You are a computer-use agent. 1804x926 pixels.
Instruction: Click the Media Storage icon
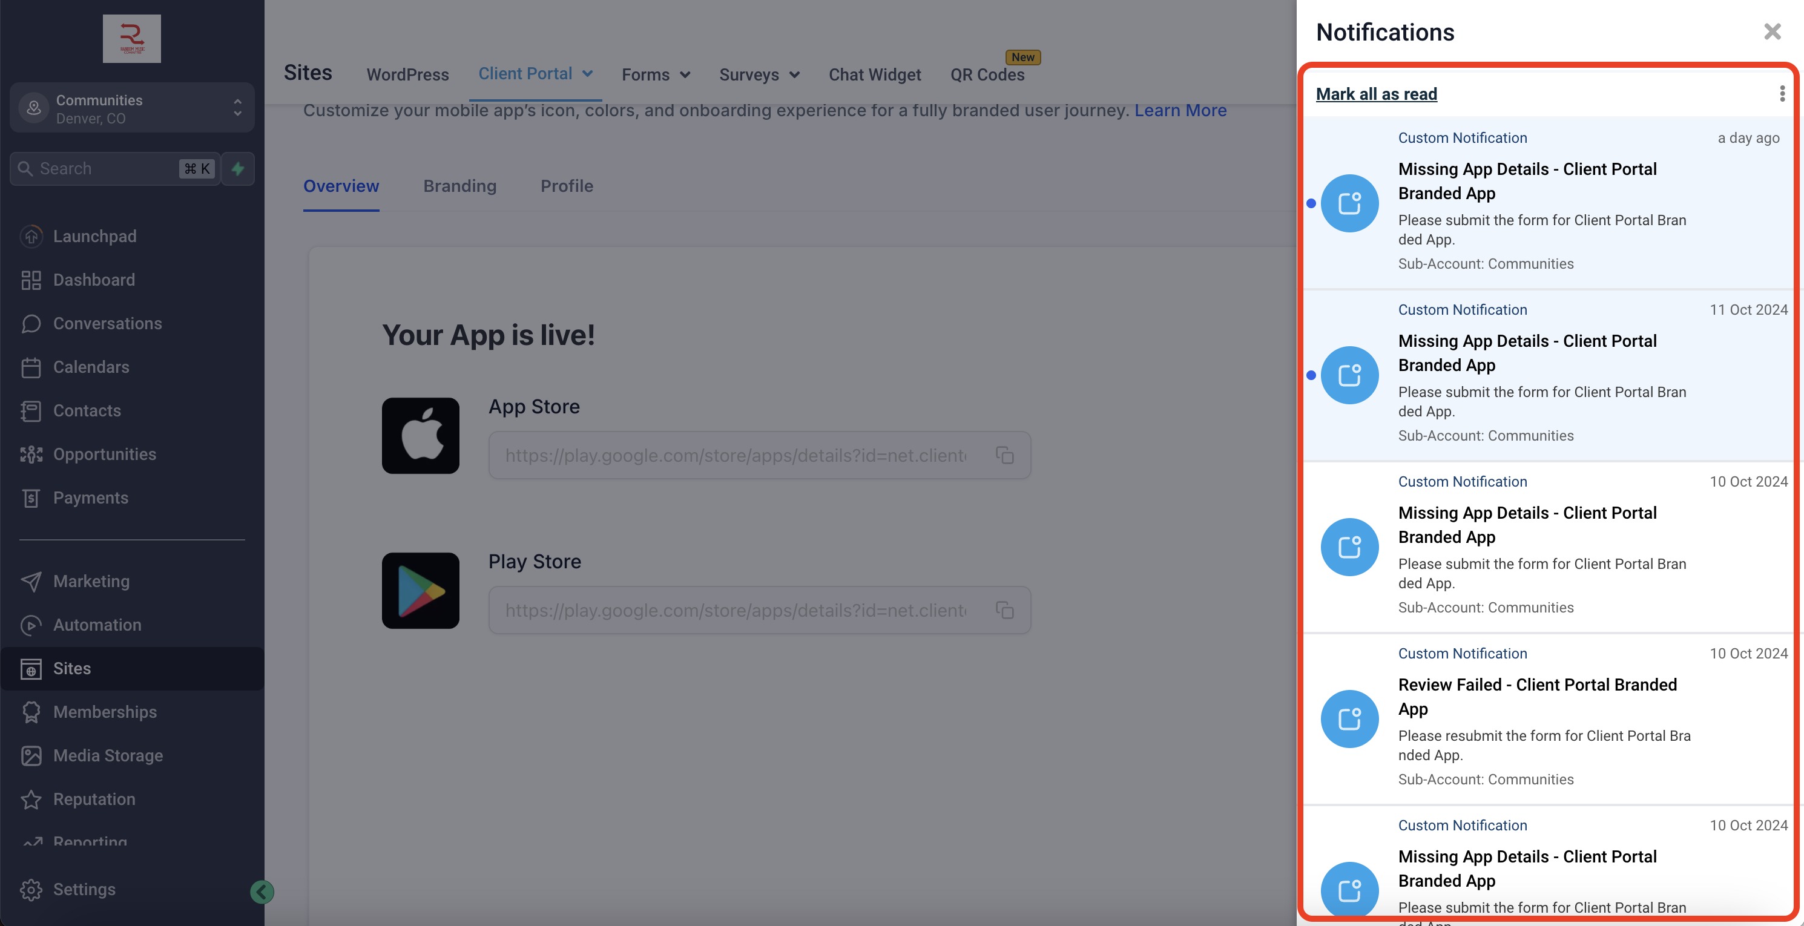[x=31, y=756]
